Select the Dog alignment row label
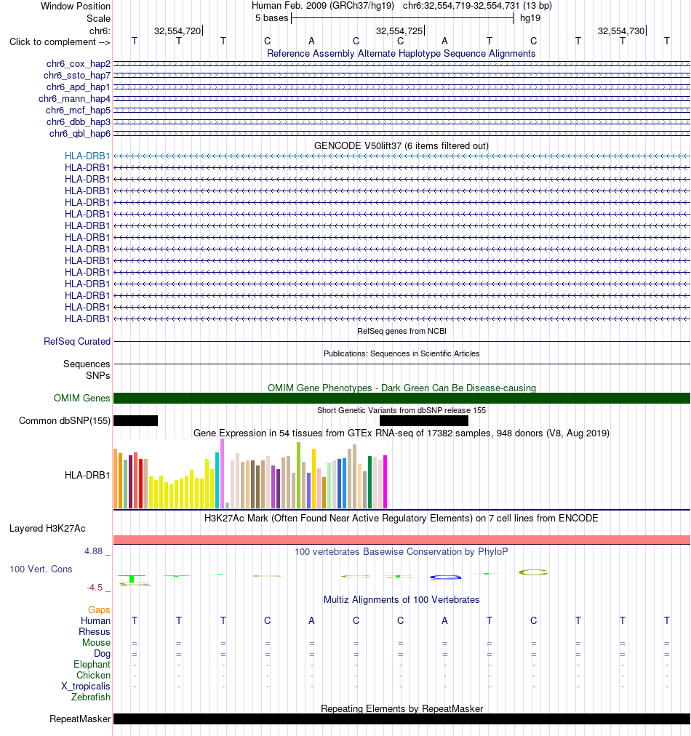Viewport: 691px width, 736px height. pyautogui.click(x=102, y=654)
